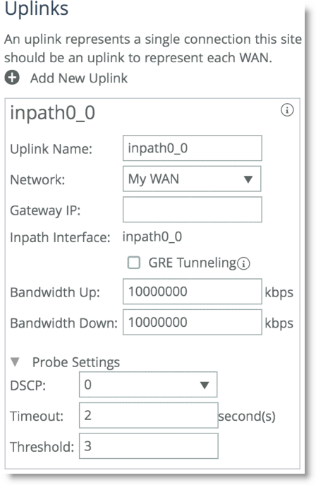Enable the GRE Tunneling checkbox
The width and height of the screenshot is (316, 485).
134,263
